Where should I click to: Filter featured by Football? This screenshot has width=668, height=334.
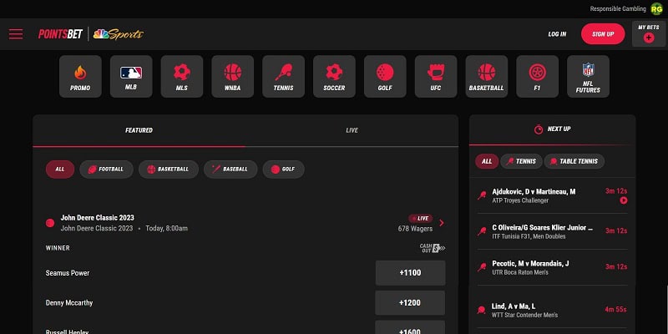107,170
